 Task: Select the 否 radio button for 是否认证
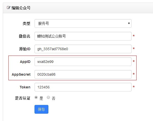48,97
